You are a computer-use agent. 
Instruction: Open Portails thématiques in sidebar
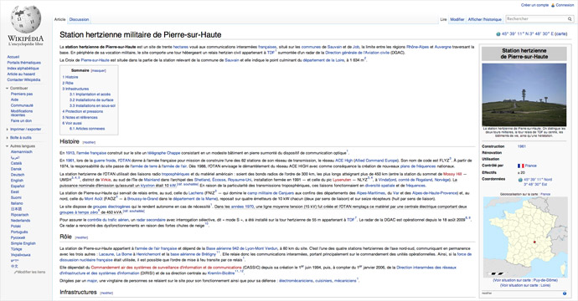tap(24, 63)
